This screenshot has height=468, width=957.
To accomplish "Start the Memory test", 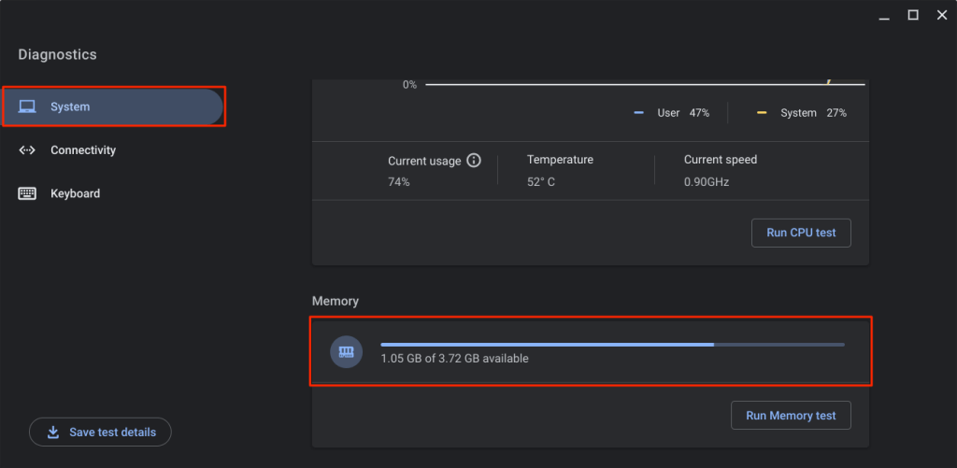I will 790,416.
